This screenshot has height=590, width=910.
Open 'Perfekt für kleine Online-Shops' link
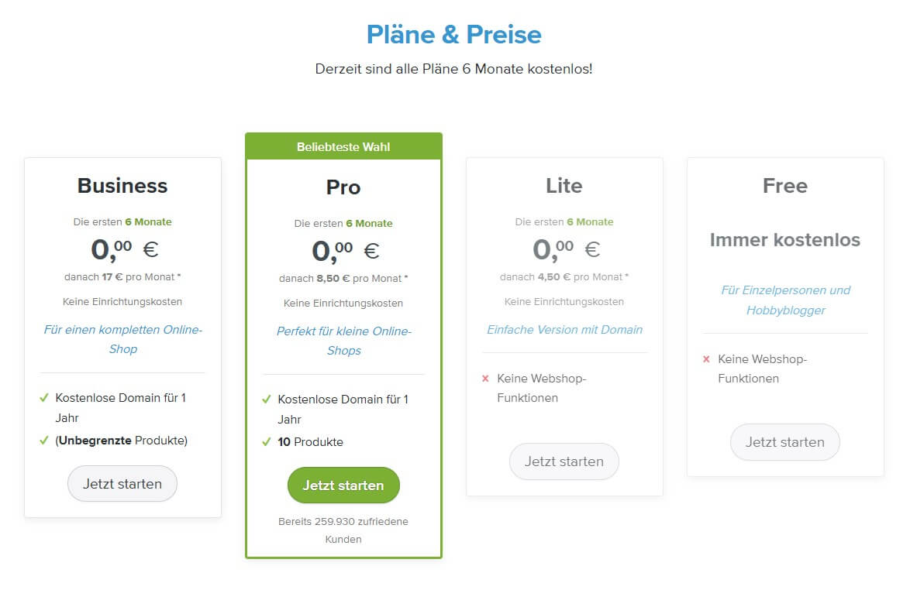tap(343, 341)
